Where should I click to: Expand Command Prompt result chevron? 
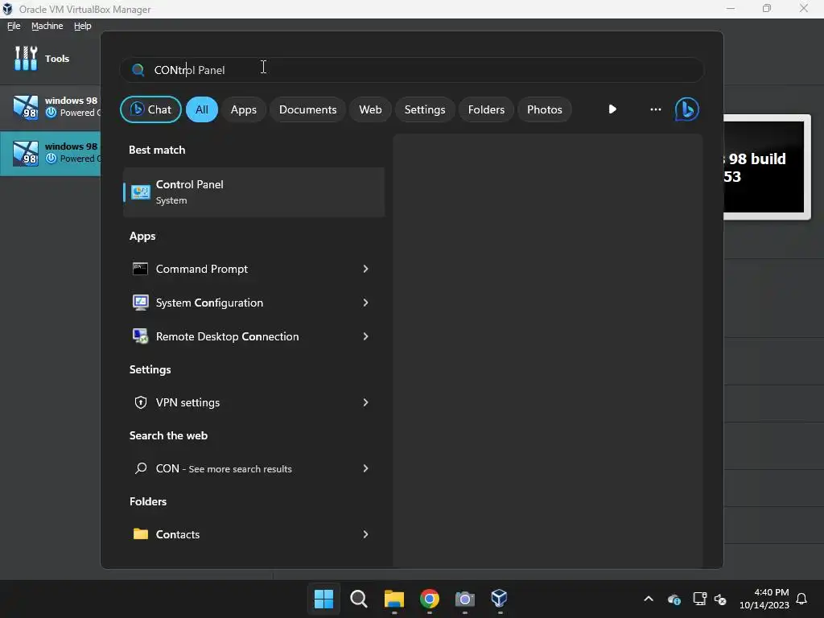click(366, 269)
